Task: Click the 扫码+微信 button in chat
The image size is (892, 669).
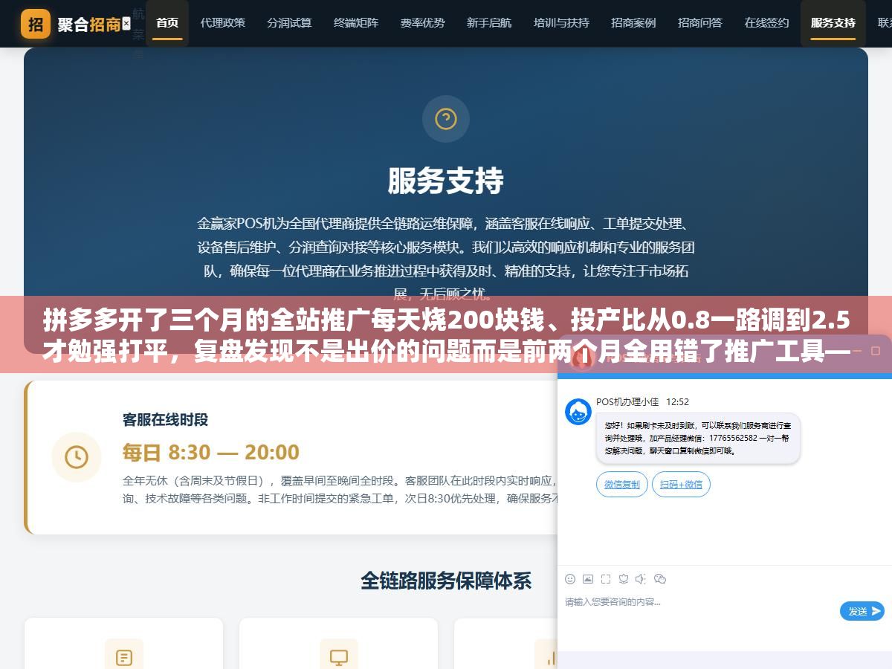Action: tap(682, 484)
